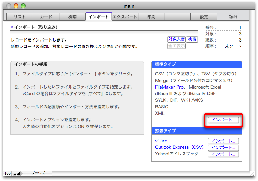Click the Yahoo!アドレスブック インポート... button
Viewport: 258px width, 181px height.
click(223, 154)
